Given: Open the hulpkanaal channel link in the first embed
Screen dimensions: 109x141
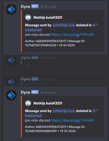Looking at the screenshot, I should 33,30.
